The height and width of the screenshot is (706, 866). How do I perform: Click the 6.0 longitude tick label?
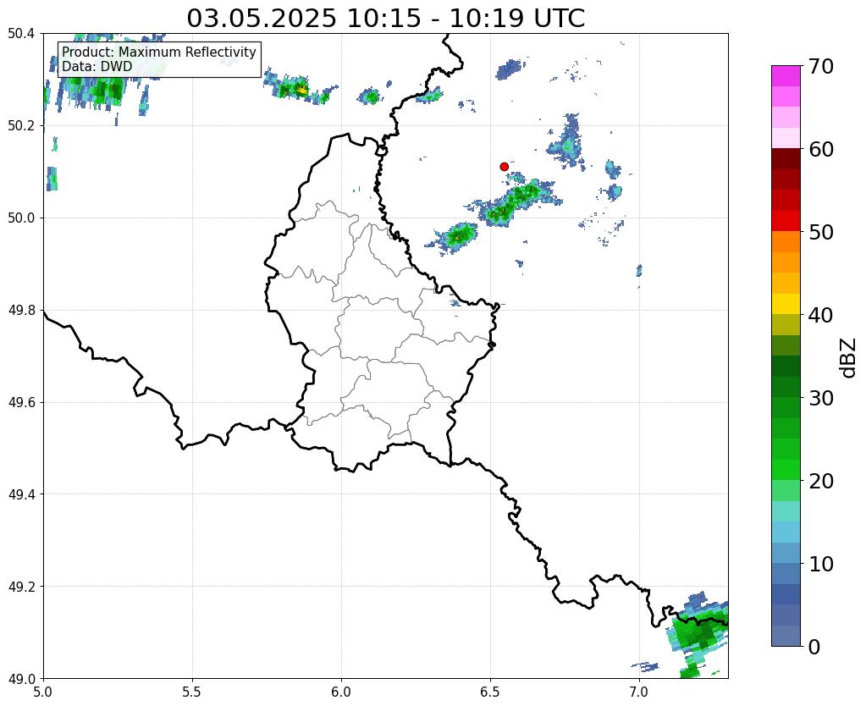point(341,692)
